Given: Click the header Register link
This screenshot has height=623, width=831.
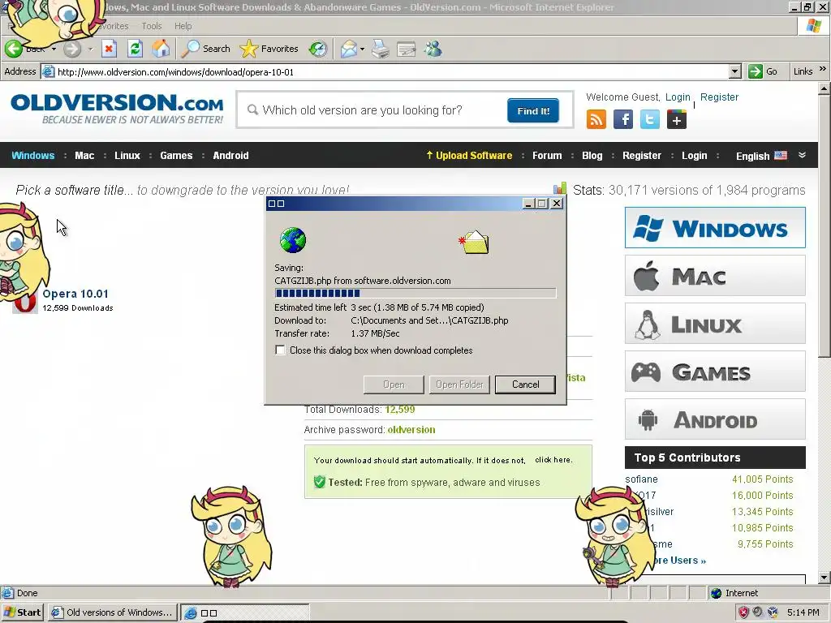Looking at the screenshot, I should [x=719, y=97].
